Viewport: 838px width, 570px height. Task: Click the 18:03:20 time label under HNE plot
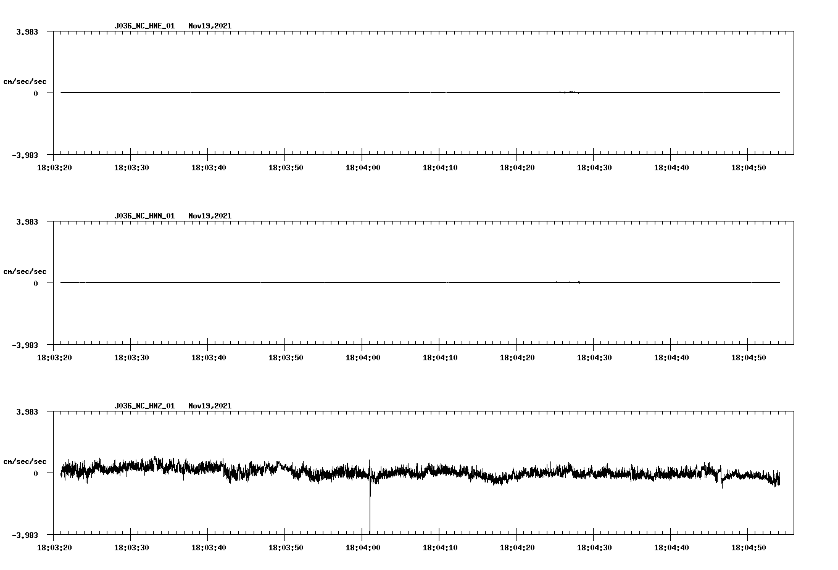tap(54, 167)
